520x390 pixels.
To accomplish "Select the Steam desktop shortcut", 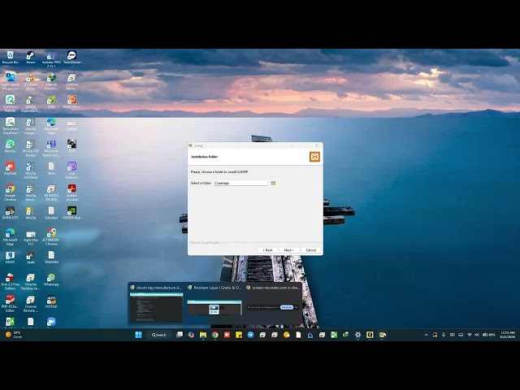I will [31, 57].
